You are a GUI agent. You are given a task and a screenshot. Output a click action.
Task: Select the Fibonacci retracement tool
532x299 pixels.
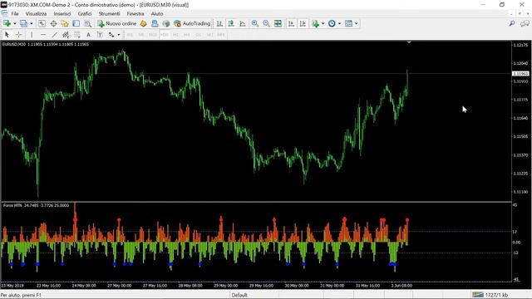(x=77, y=35)
